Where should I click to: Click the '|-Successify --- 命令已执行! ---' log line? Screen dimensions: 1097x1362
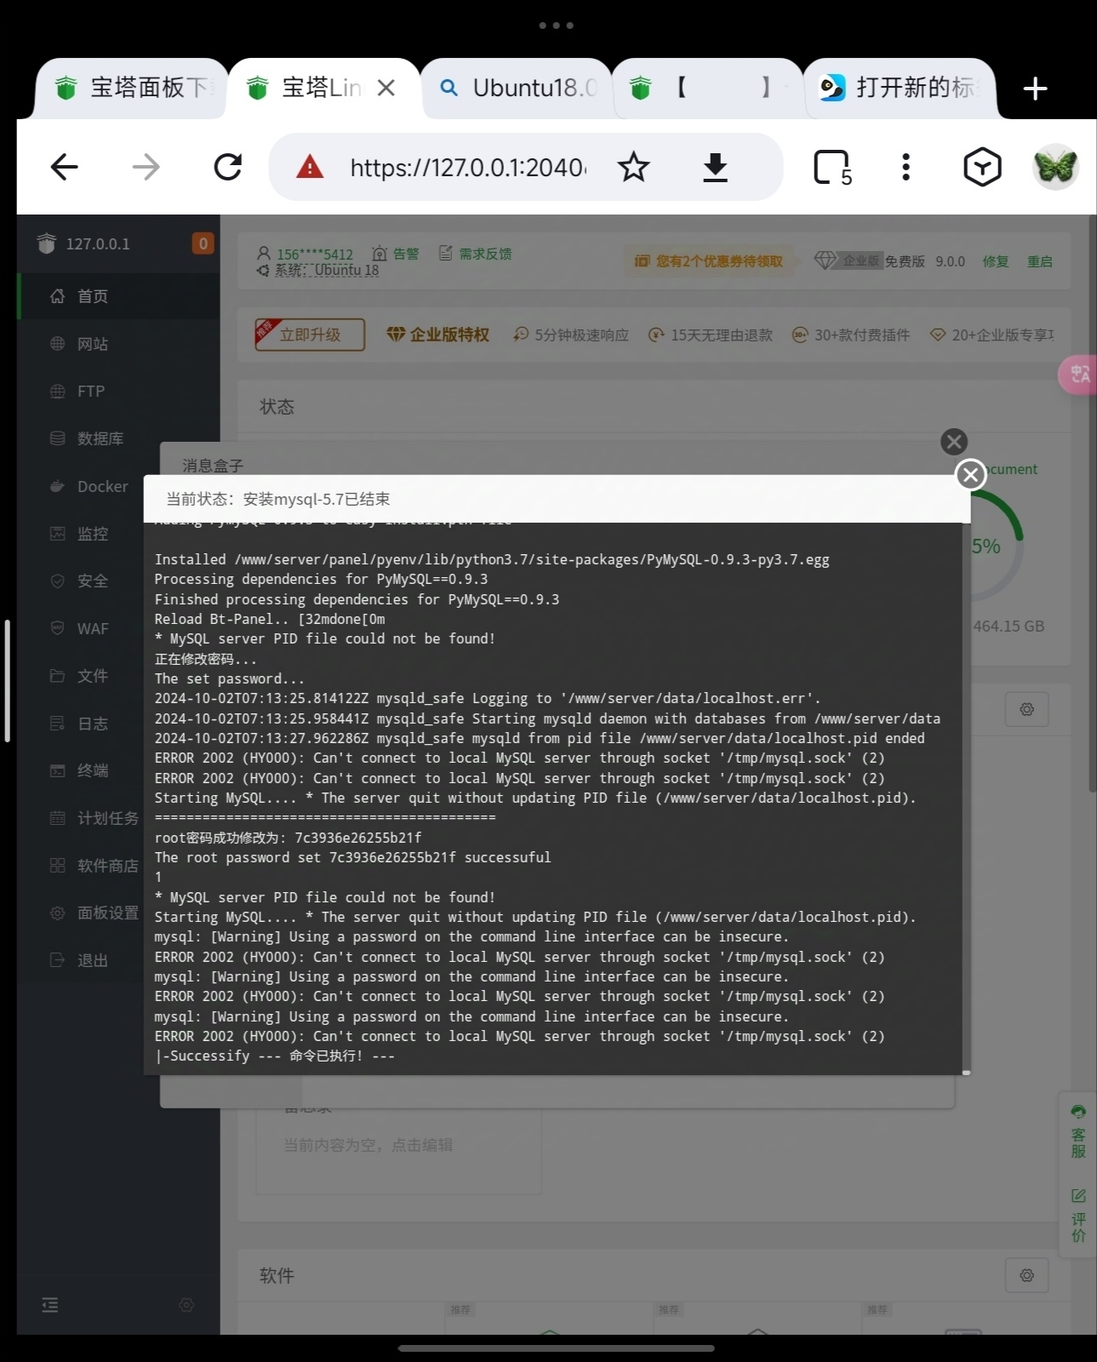[274, 1056]
